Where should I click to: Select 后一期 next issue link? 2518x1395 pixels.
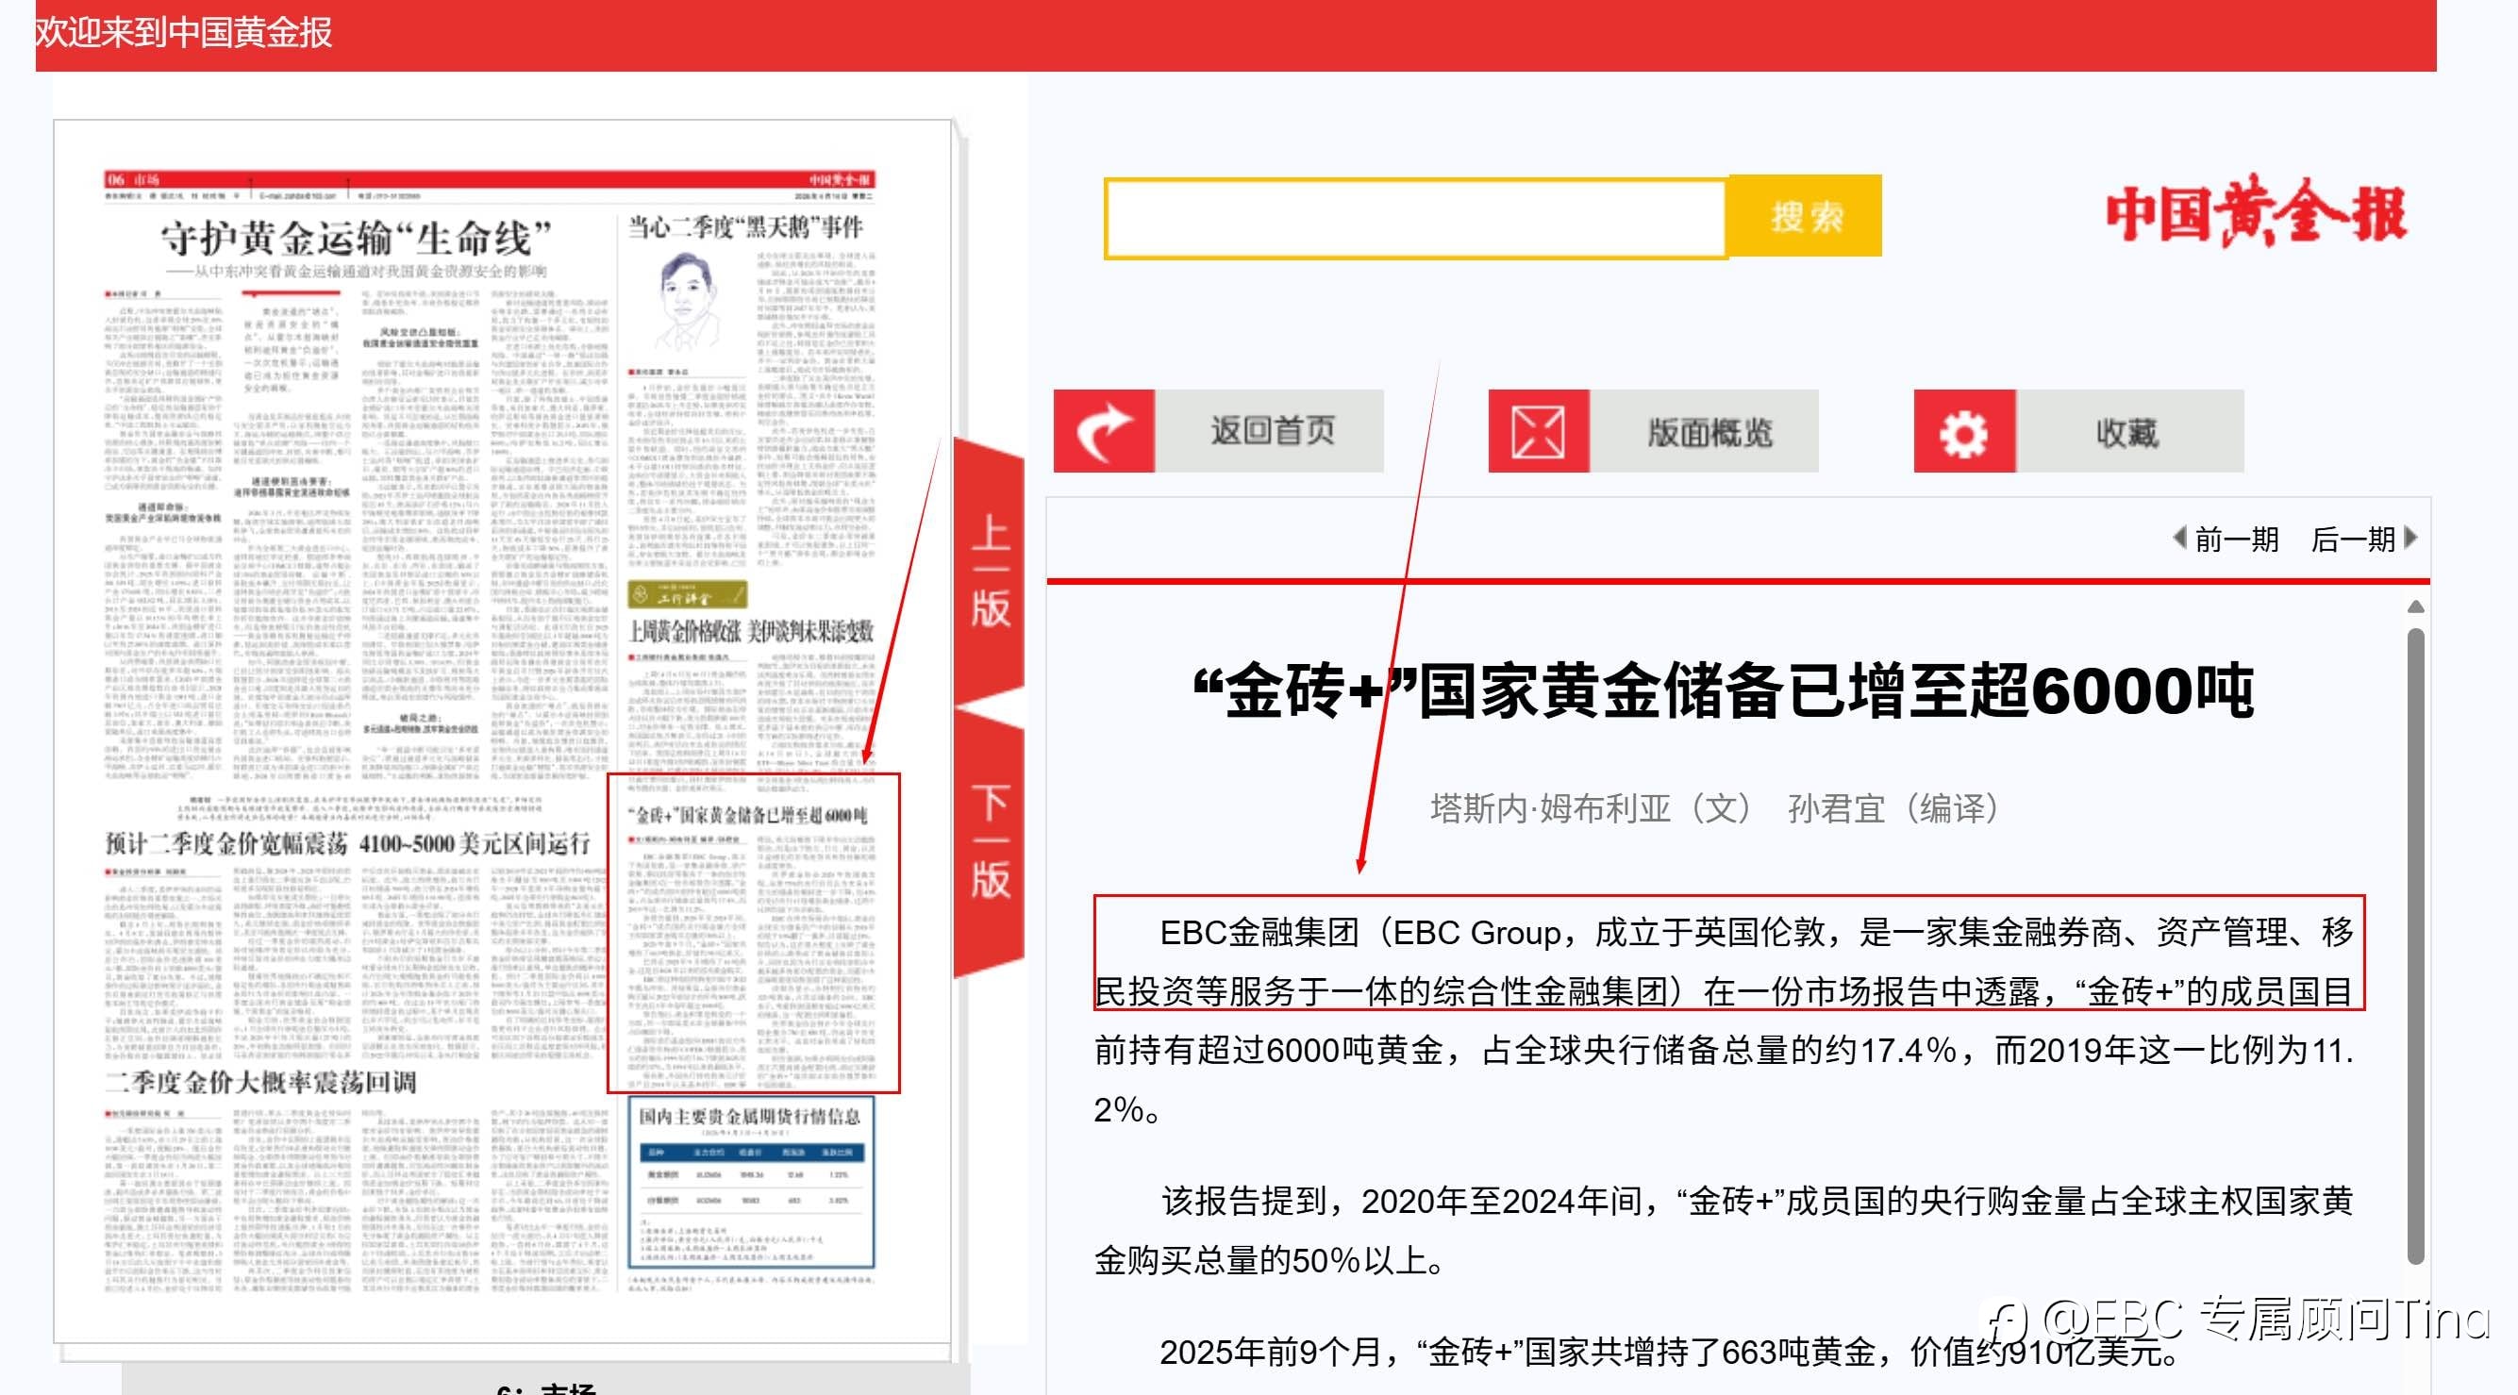tap(2353, 539)
